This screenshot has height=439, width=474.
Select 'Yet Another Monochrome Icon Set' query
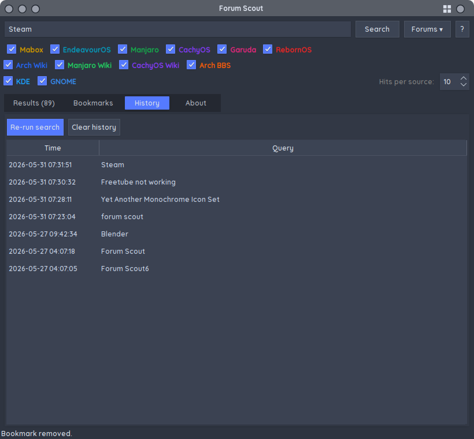[236, 200]
